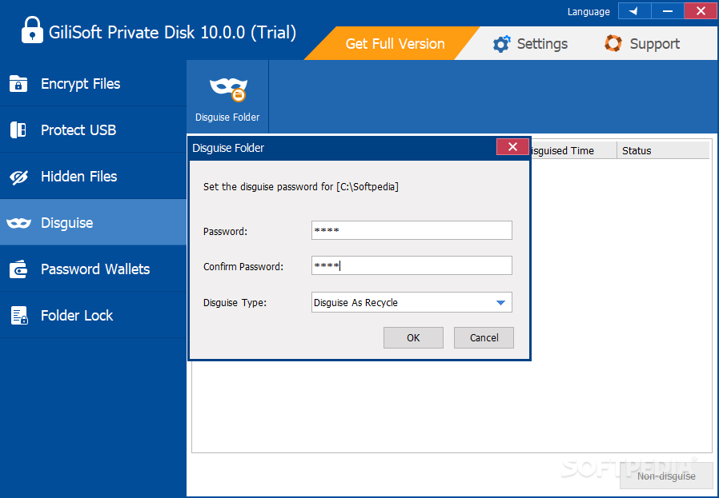
Task: Click the Folder Lock document icon
Action: (19, 316)
